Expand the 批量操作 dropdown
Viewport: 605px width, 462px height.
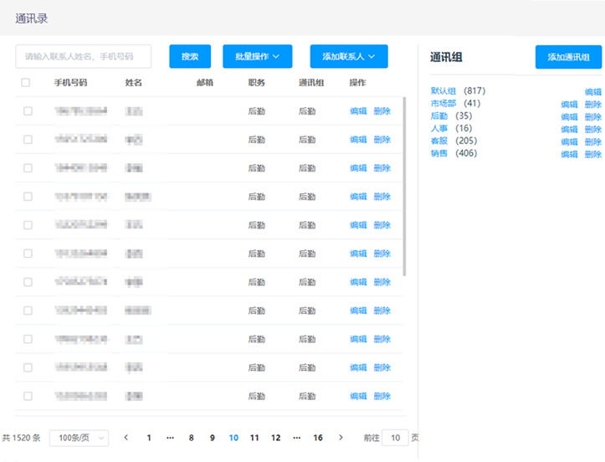[x=257, y=57]
